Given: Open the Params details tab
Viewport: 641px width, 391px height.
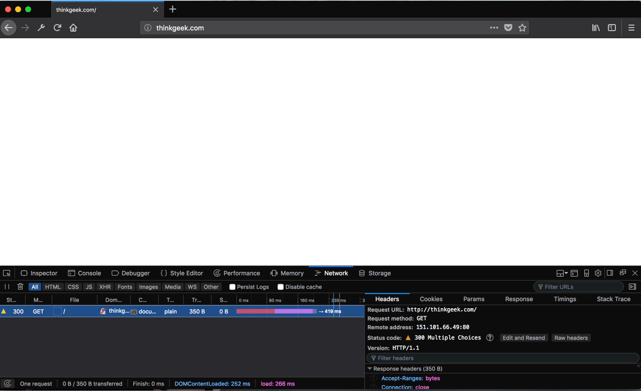Looking at the screenshot, I should tap(474, 299).
